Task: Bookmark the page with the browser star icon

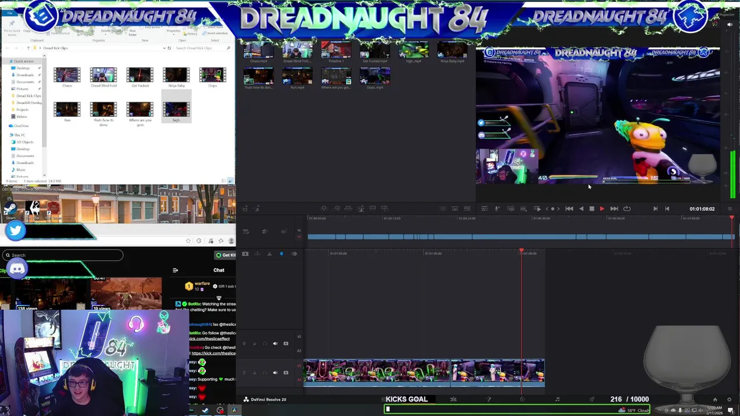Action: point(188,241)
